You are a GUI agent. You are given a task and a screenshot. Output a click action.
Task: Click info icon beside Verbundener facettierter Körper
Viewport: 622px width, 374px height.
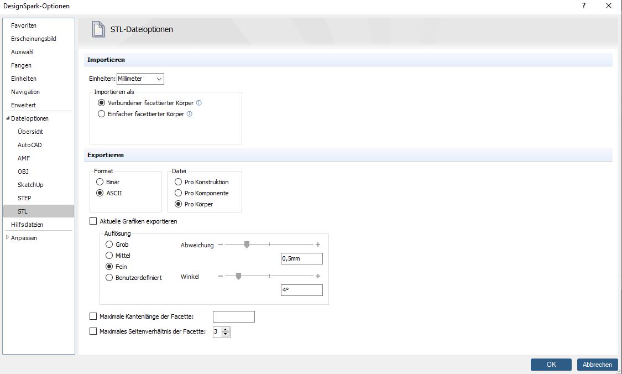coord(199,103)
